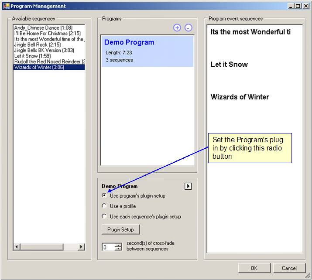Choose Jingle Bells BK Version (3:03)
This screenshot has height=280, width=312.
tap(49, 50)
